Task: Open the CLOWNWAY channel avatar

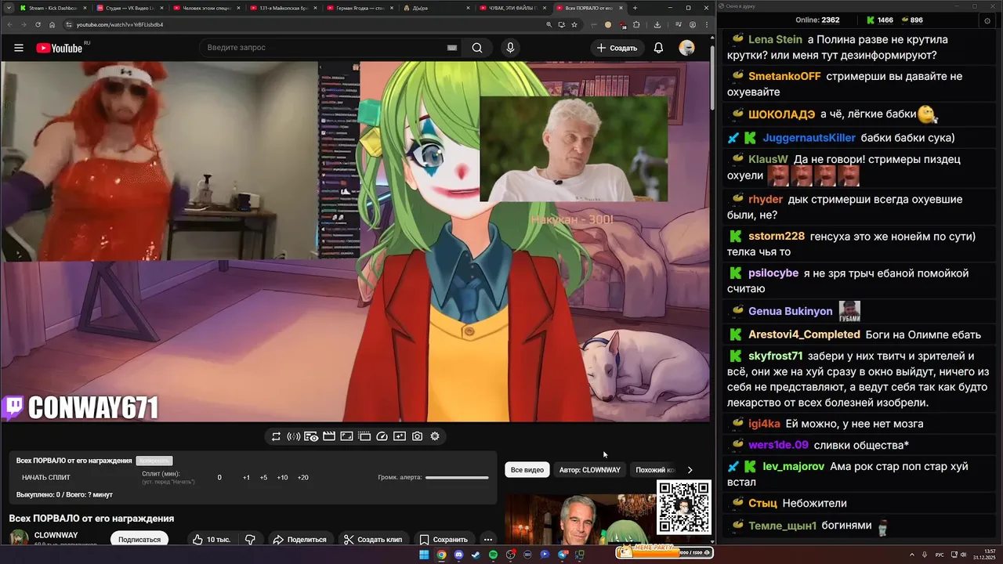Action: pyautogui.click(x=19, y=538)
